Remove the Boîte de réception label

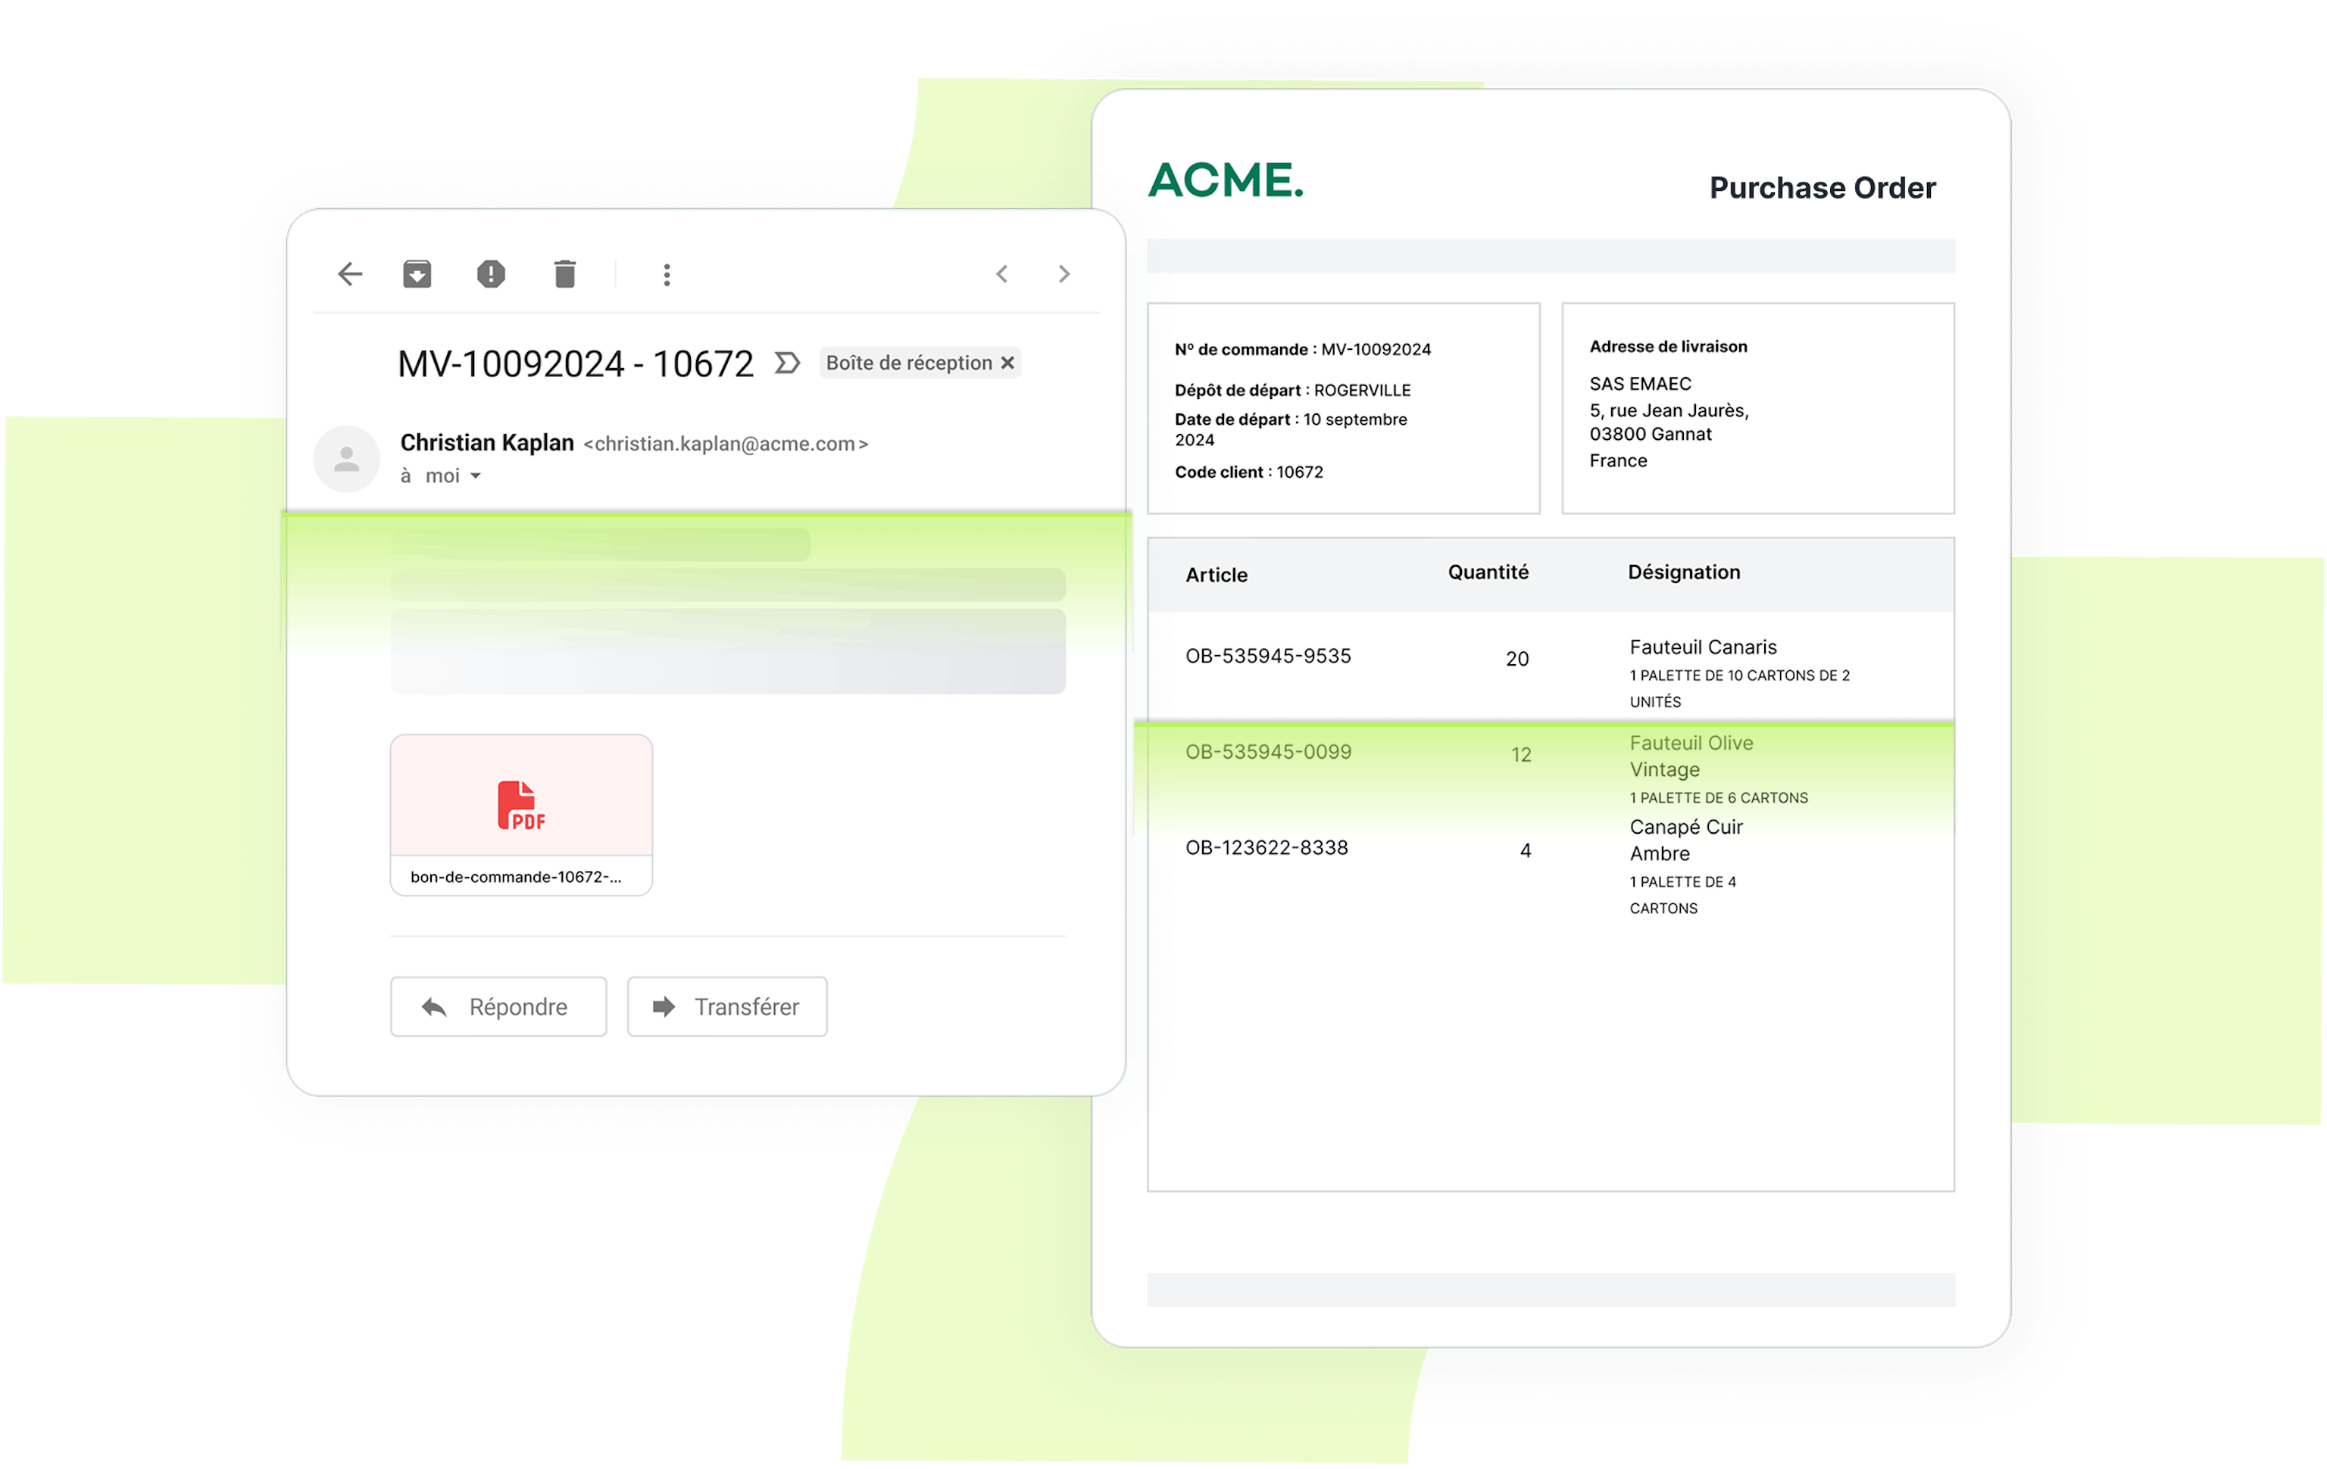1007,363
